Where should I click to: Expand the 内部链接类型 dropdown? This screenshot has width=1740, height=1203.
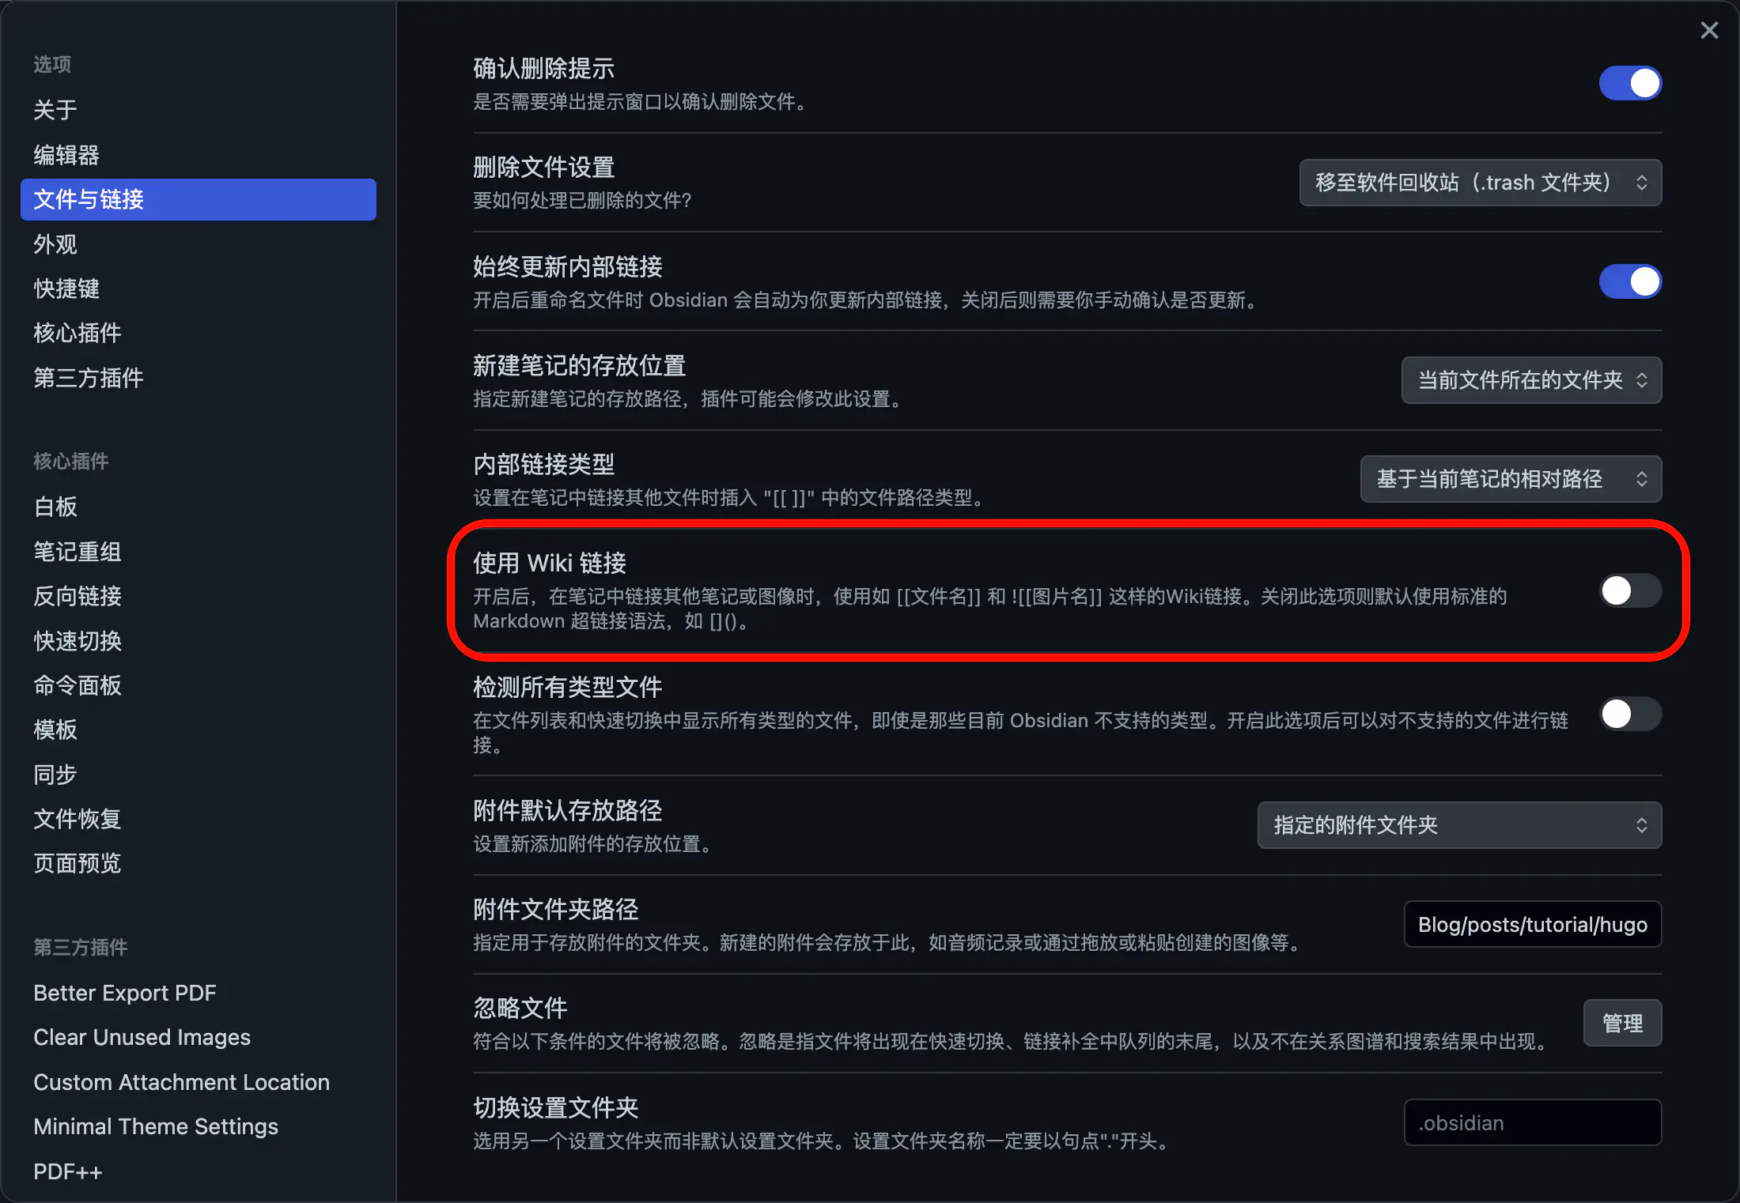1510,479
